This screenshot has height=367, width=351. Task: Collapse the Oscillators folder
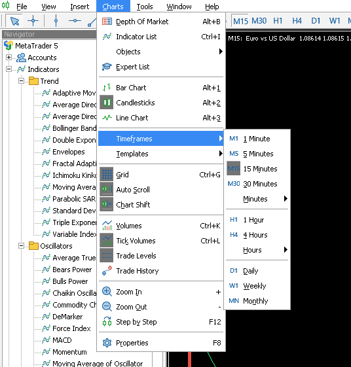click(x=22, y=246)
